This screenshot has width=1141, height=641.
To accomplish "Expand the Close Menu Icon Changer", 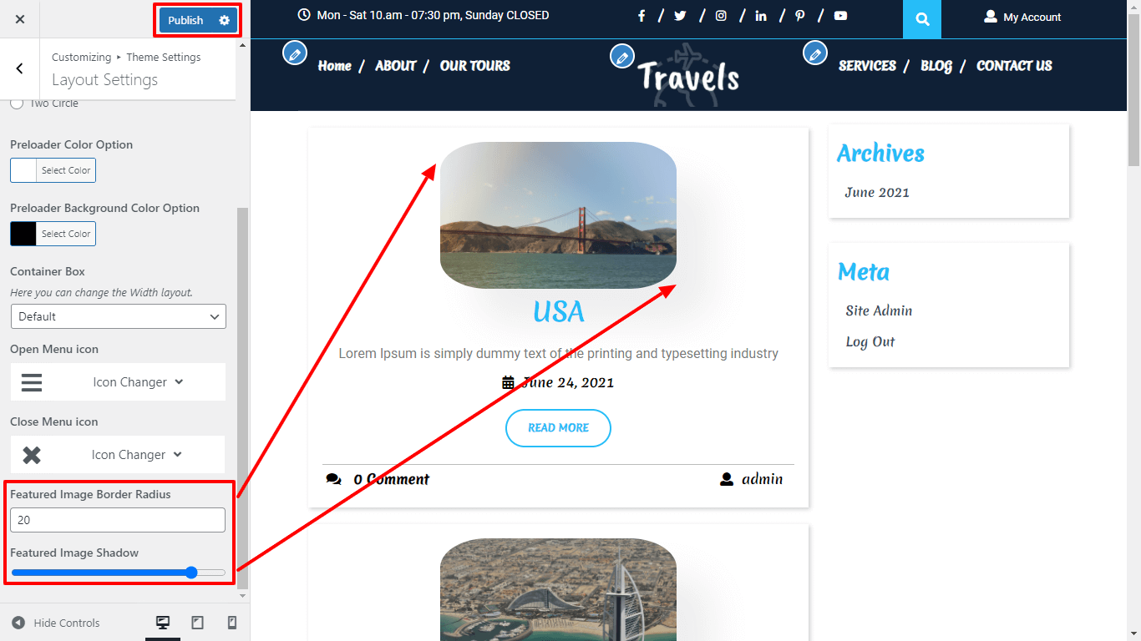I will (138, 454).
